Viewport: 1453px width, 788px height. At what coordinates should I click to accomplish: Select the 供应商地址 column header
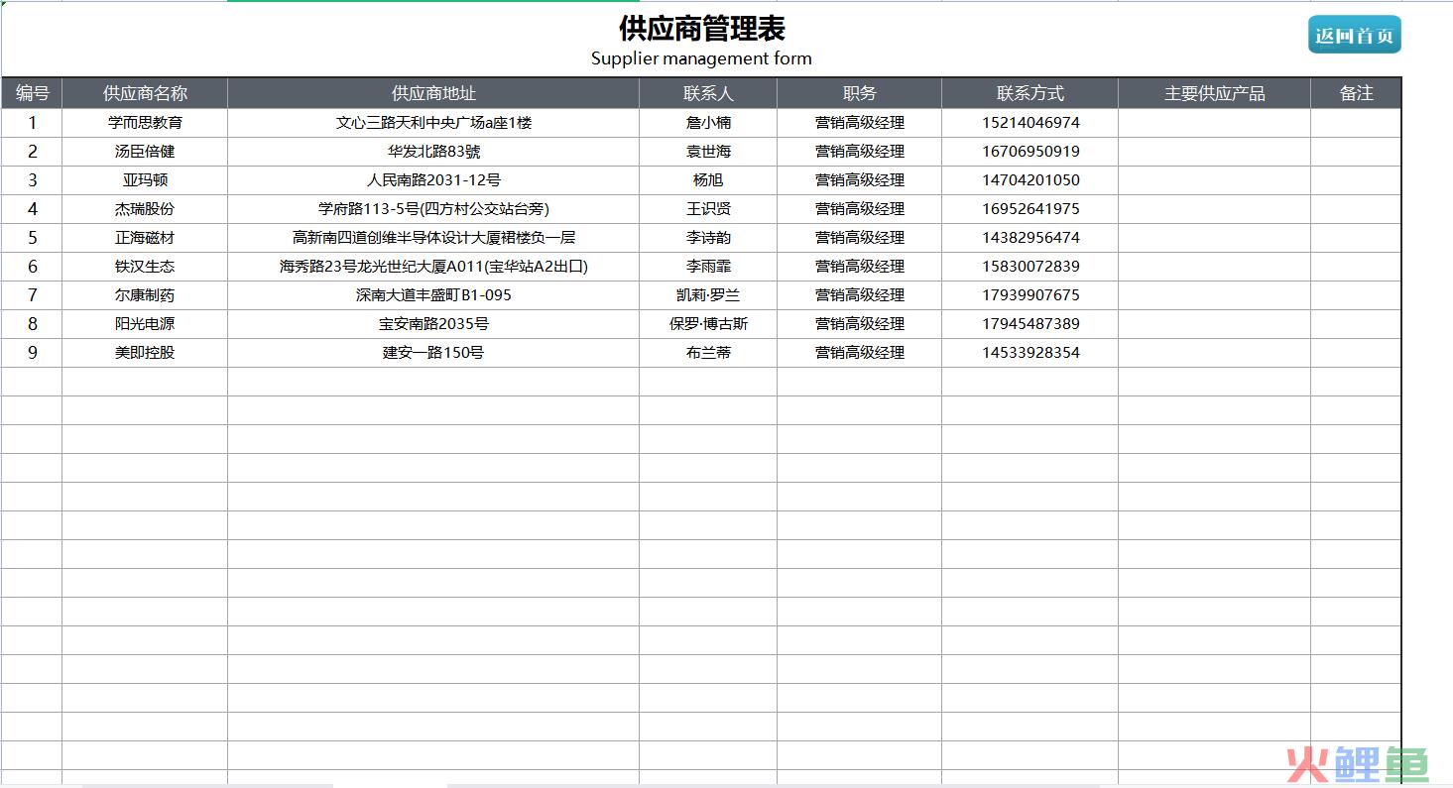(x=433, y=93)
